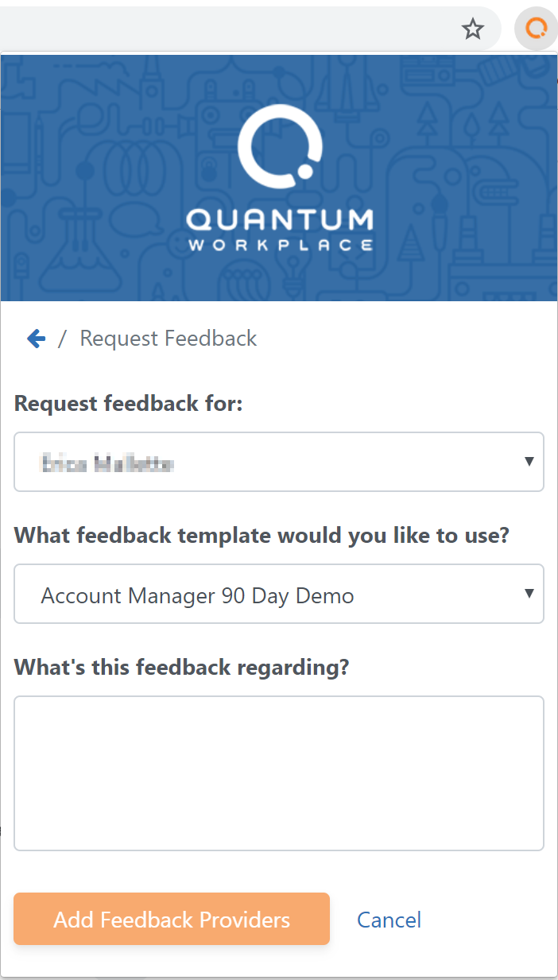Expand the recipient dropdown arrow
This screenshot has height=980, width=558.
[x=529, y=462]
